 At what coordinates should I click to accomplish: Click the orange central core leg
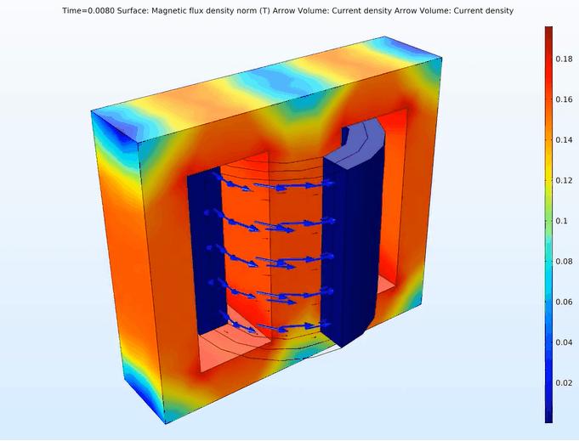247,246
